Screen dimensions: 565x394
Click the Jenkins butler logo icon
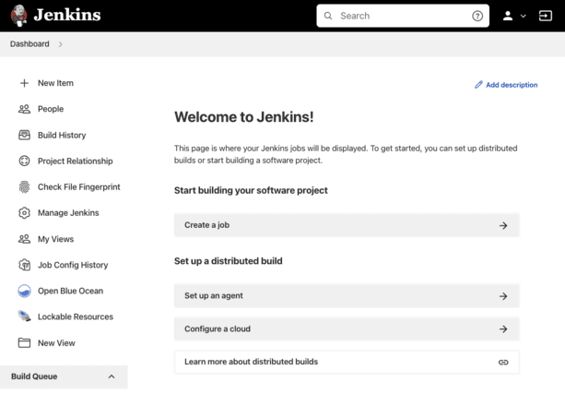[18, 16]
